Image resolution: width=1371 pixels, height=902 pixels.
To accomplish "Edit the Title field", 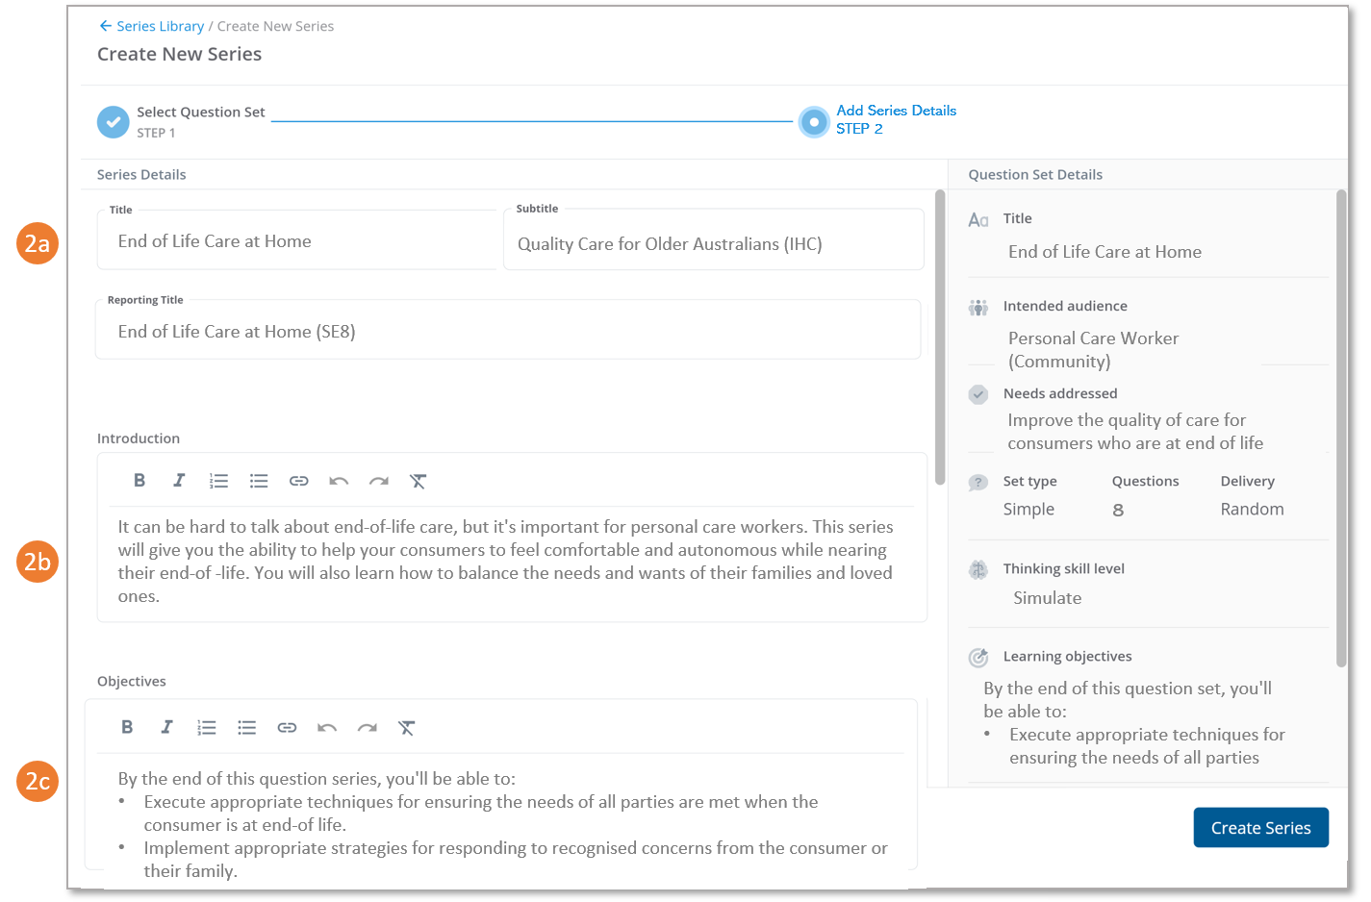I will [296, 241].
